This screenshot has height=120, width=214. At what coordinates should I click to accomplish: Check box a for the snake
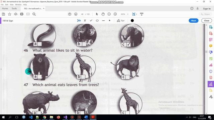pyautogui.click(x=39, y=44)
